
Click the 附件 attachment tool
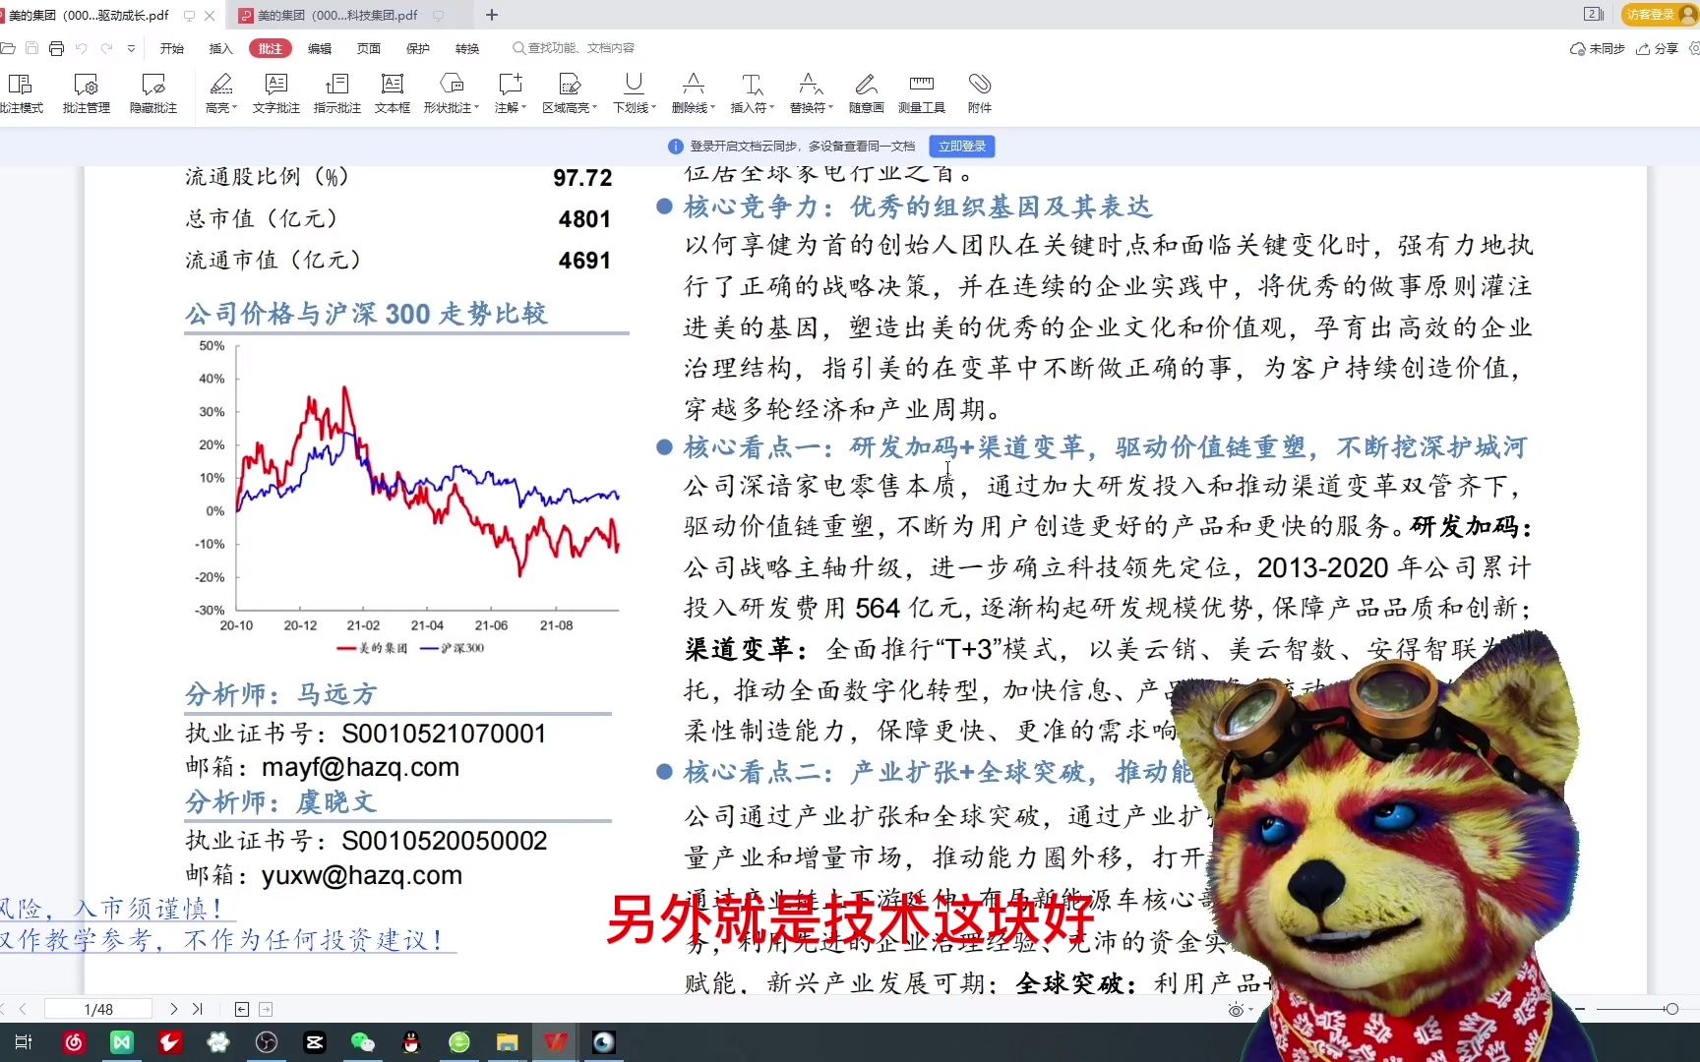click(x=979, y=93)
